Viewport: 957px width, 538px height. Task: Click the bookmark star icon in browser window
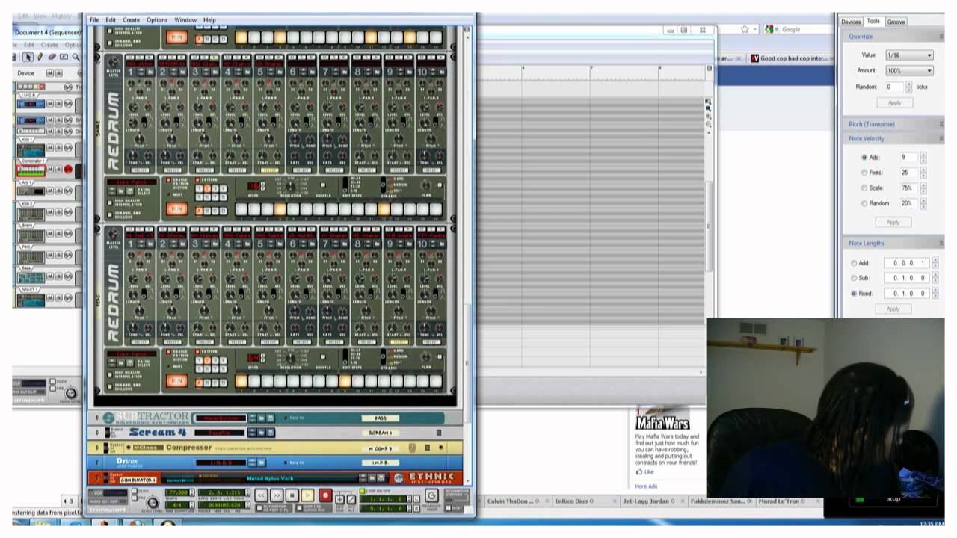click(745, 29)
